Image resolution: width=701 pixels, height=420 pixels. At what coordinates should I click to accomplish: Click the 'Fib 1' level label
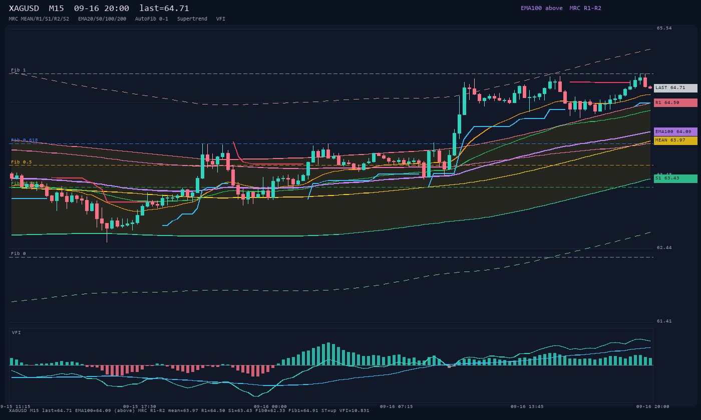point(19,70)
